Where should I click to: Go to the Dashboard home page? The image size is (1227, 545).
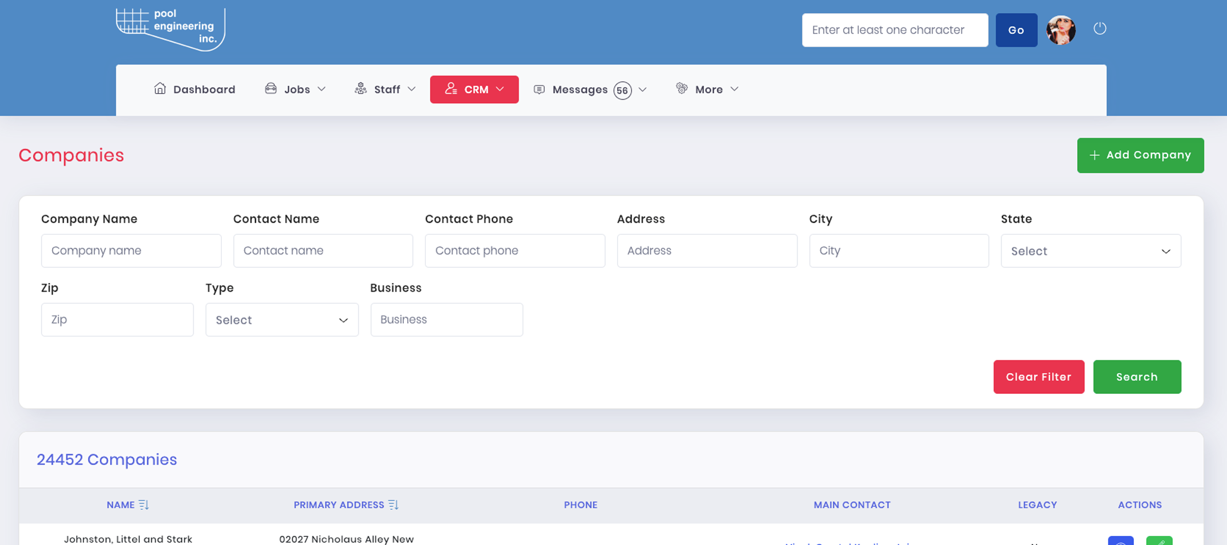pyautogui.click(x=195, y=89)
